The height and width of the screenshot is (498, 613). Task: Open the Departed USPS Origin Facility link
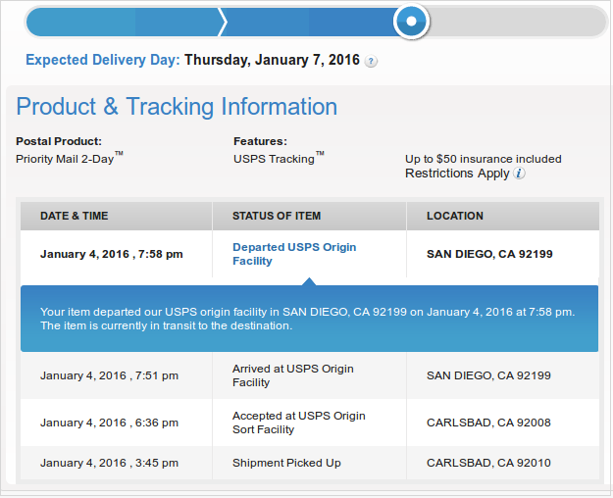pos(293,254)
